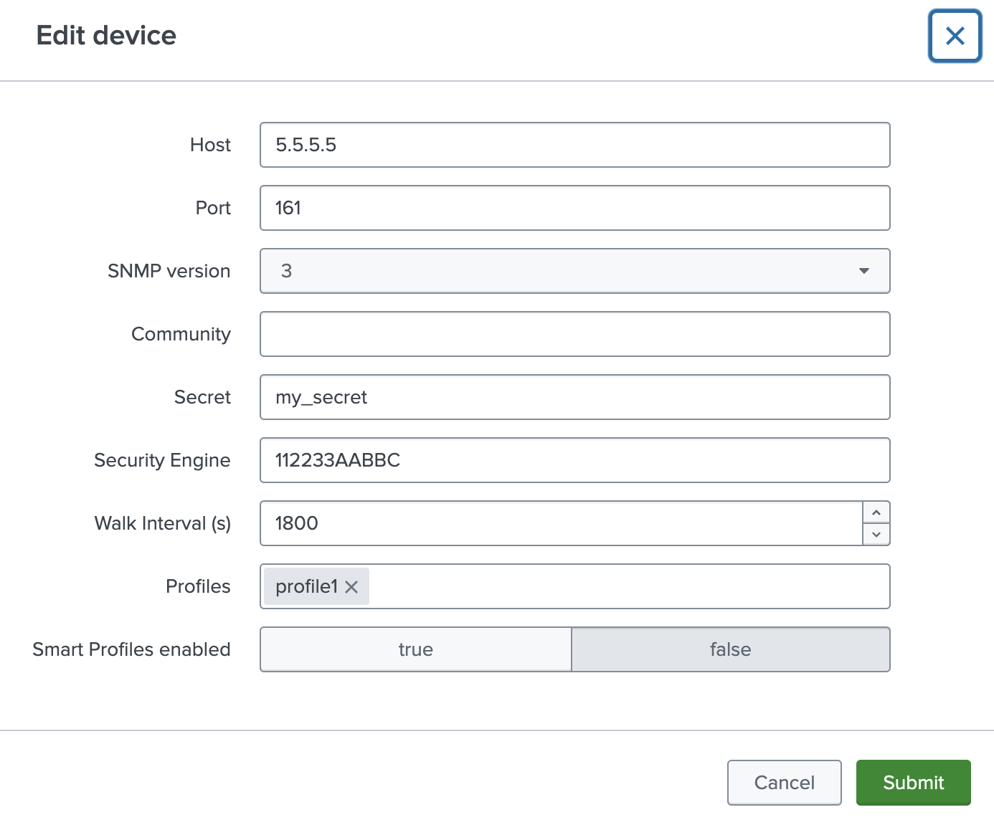Viewport: 994px width, 830px height.
Task: Set Smart Profiles enabled to false
Action: coord(730,649)
